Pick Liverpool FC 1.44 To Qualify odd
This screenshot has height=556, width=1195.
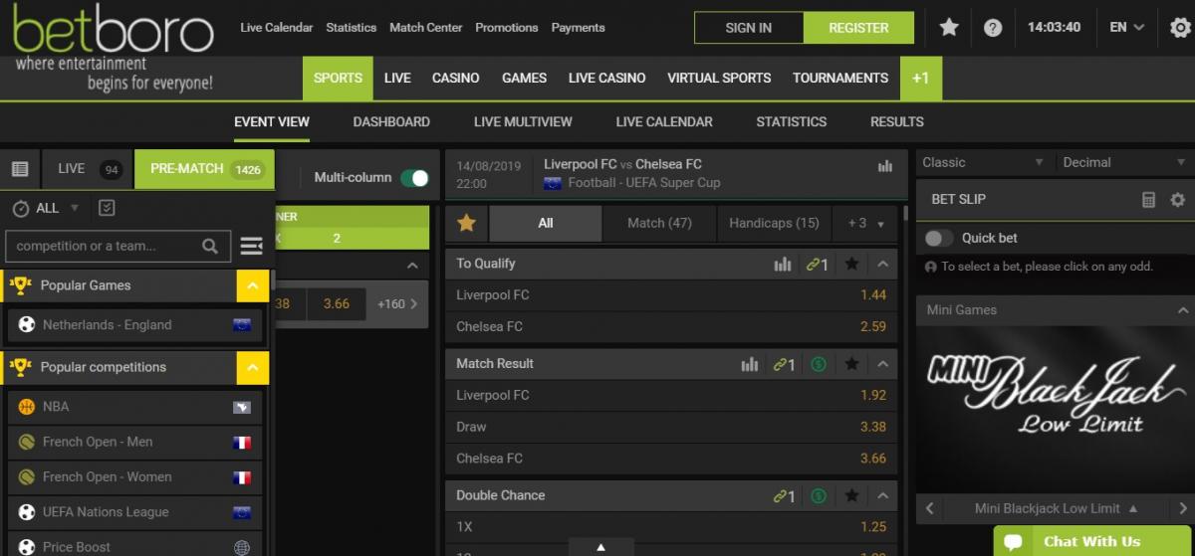tap(671, 295)
